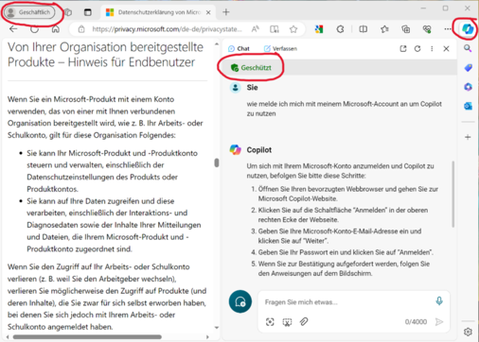Start the Read aloud feature
The image size is (479, 342).
coord(255,29)
